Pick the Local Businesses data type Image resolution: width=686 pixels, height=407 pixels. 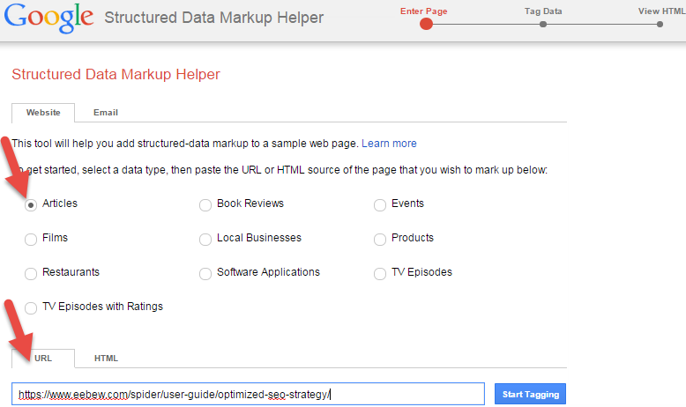205,239
